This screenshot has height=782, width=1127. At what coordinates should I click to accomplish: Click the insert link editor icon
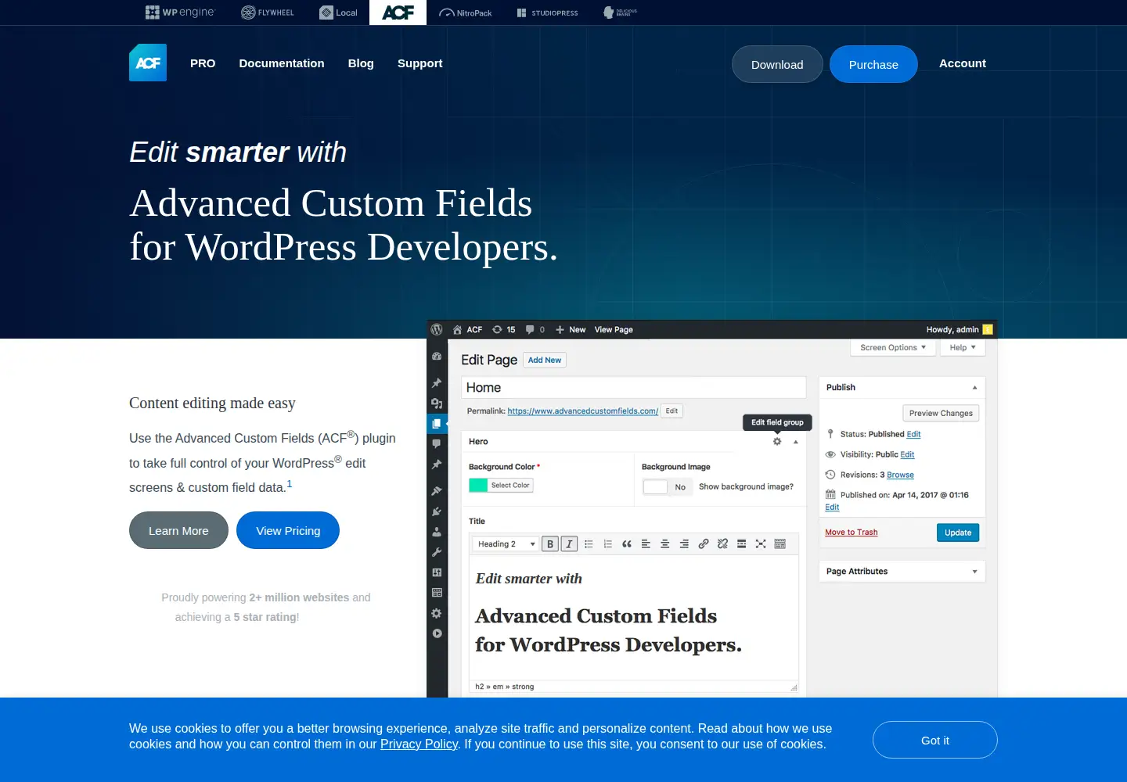[704, 543]
